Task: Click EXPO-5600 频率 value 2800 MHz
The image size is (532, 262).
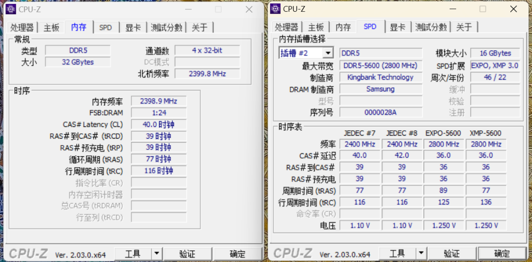Action: tap(443, 144)
